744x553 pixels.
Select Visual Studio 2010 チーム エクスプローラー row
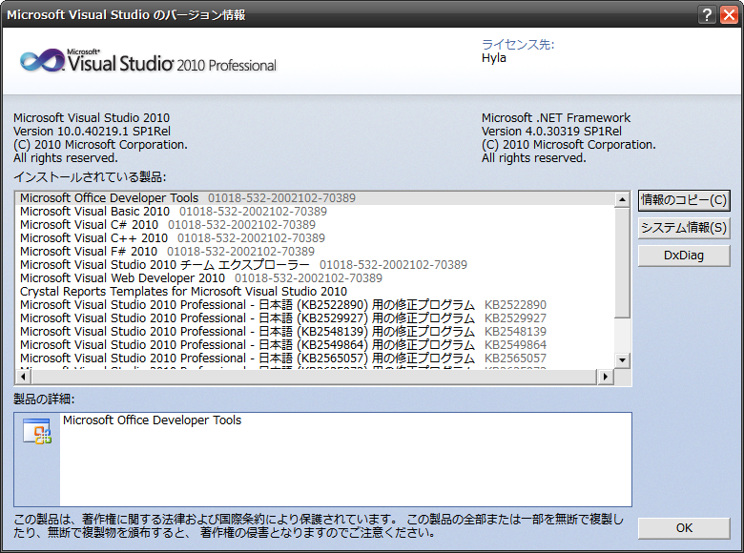(315, 264)
